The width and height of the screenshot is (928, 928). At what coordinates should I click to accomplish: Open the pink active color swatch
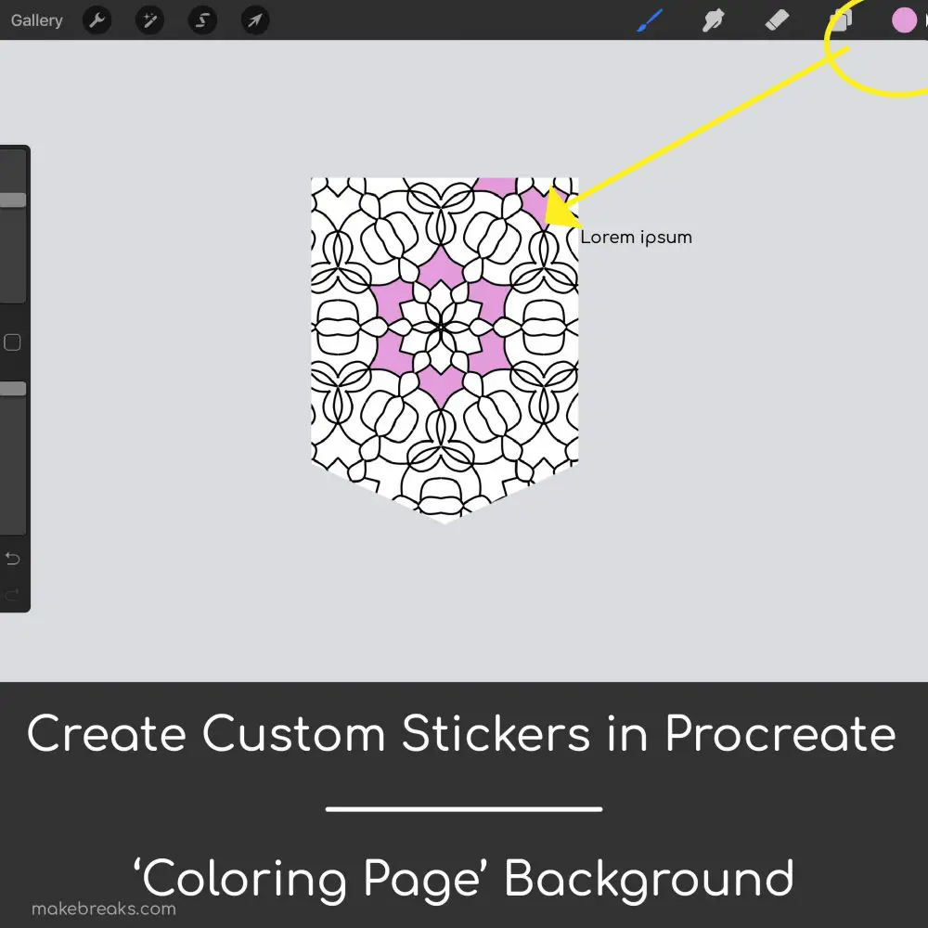[x=904, y=20]
